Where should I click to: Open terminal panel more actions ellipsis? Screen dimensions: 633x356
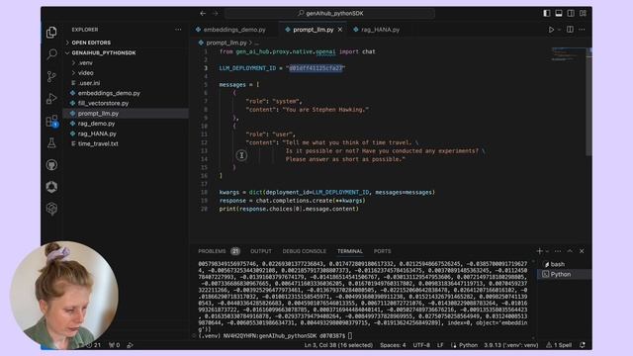[558, 251]
